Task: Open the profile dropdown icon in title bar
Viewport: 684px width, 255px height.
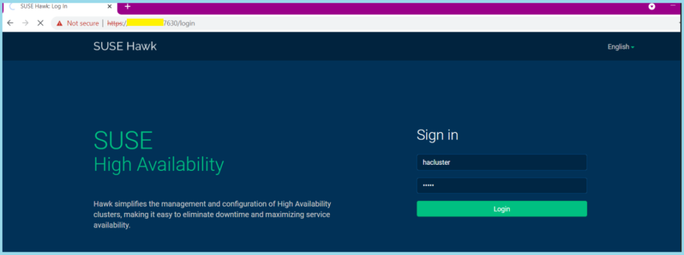Action: point(652,7)
